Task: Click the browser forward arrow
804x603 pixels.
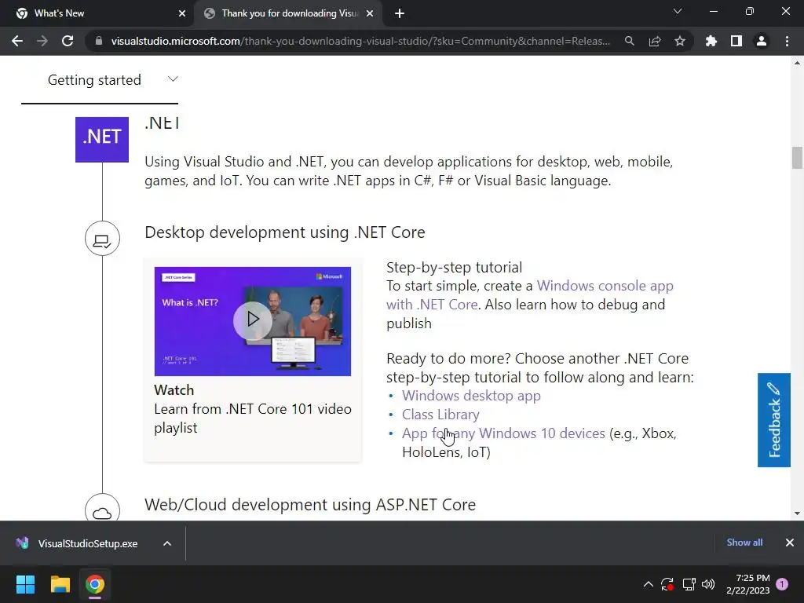Action: pyautogui.click(x=42, y=41)
